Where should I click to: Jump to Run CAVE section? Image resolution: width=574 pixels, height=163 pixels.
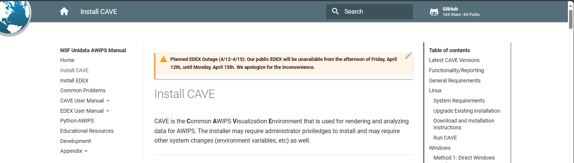pyautogui.click(x=445, y=138)
